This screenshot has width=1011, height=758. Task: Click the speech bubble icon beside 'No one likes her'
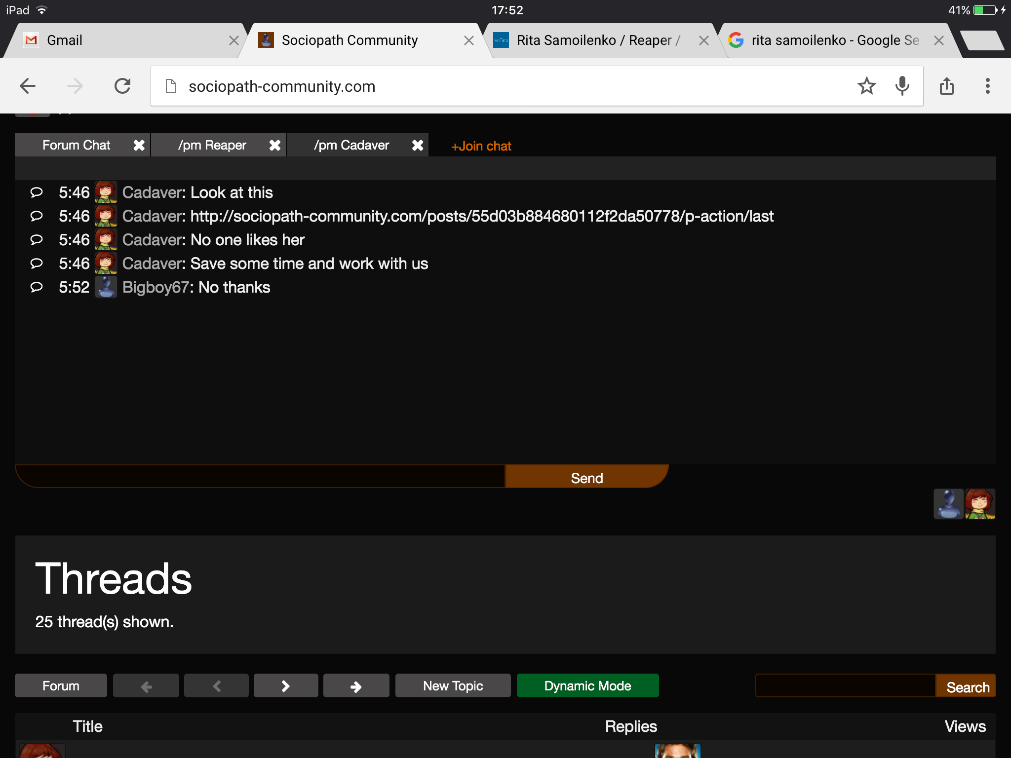point(37,240)
